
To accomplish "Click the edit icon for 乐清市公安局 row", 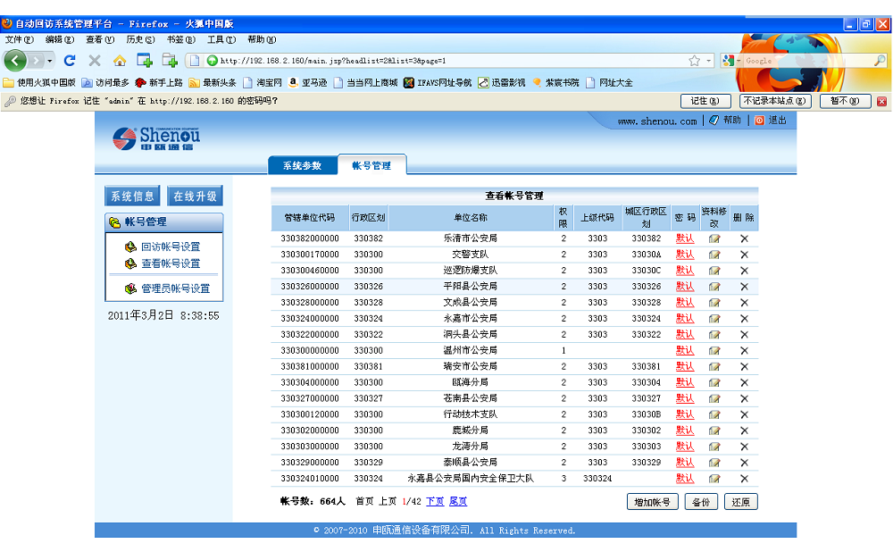I will click(x=714, y=238).
